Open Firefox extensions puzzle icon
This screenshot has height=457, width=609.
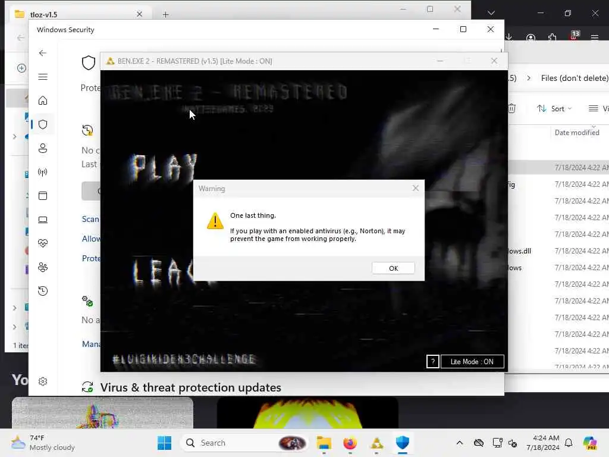552,37
